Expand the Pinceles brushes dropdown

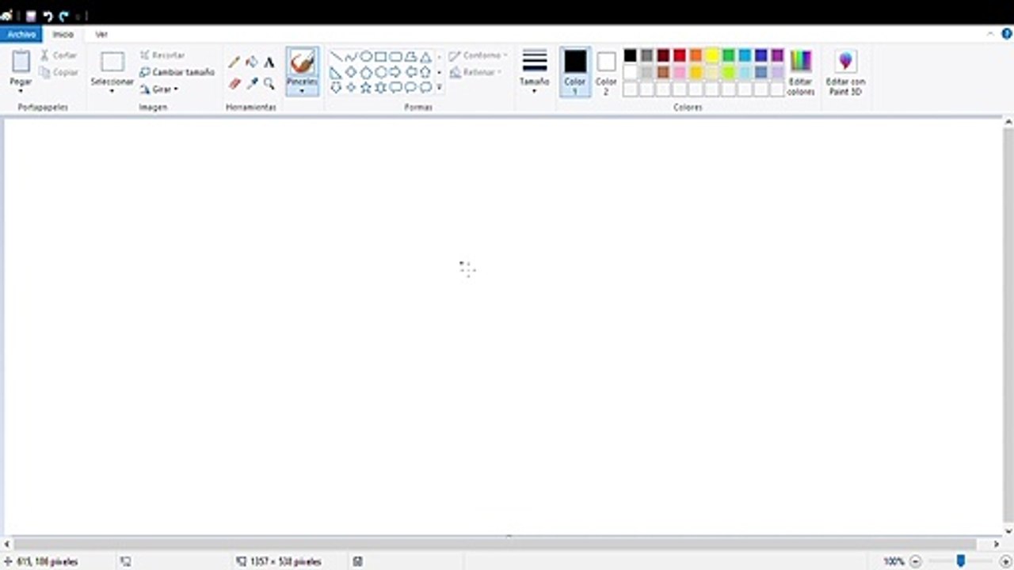302,91
